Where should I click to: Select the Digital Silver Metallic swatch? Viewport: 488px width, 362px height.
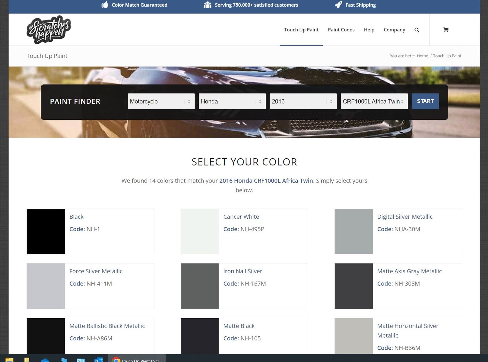click(354, 231)
